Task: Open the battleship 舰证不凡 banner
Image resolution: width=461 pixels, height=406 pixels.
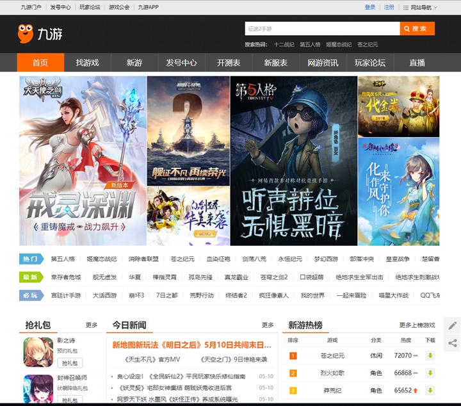Action: coord(188,131)
